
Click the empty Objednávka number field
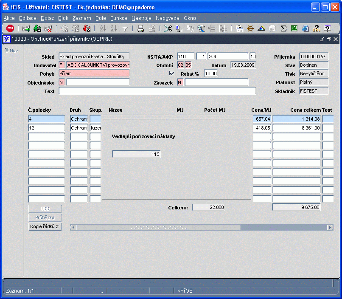[x=98, y=82]
